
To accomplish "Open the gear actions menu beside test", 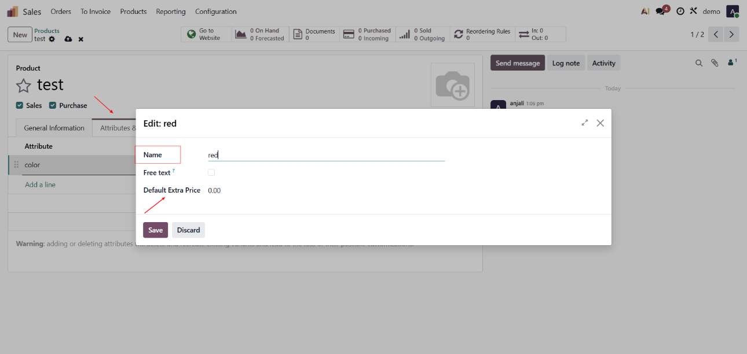I will coord(52,39).
